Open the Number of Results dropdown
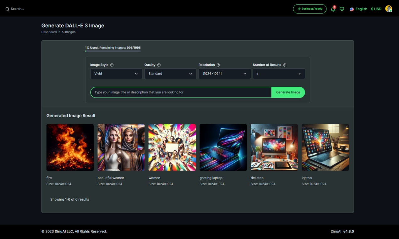 (x=279, y=74)
